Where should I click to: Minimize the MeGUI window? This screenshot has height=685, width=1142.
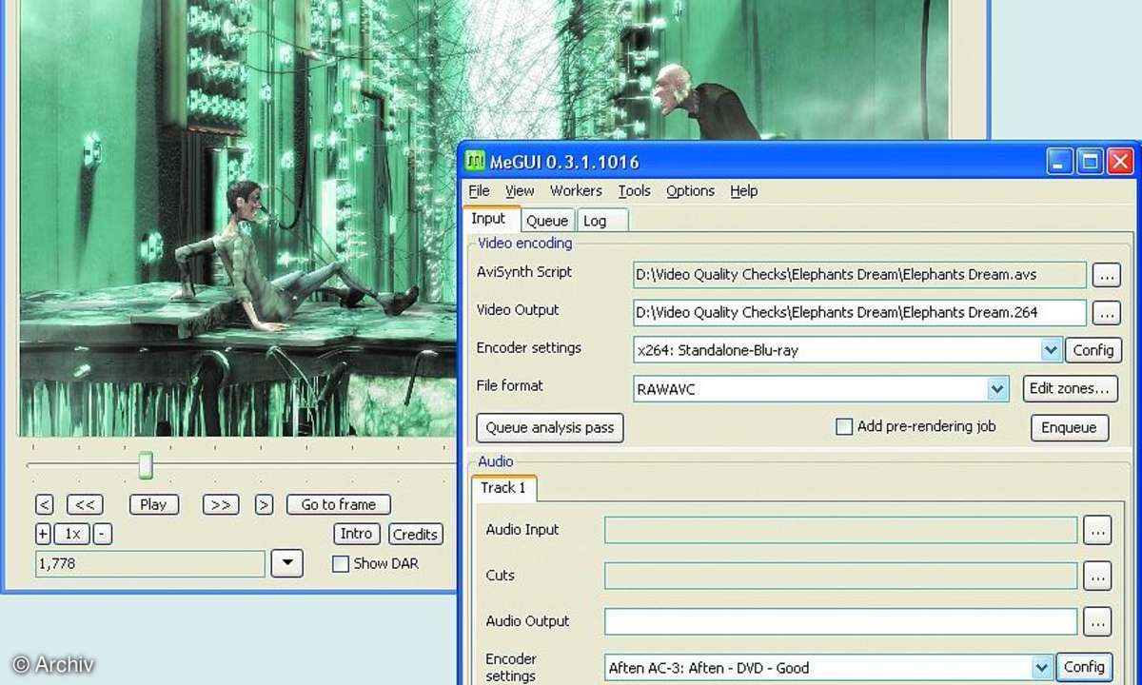1060,161
